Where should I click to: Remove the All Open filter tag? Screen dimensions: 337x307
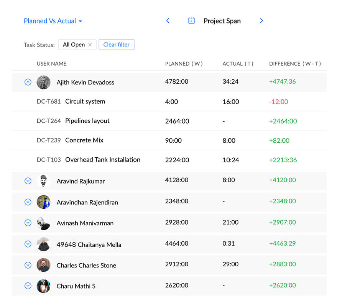point(90,45)
